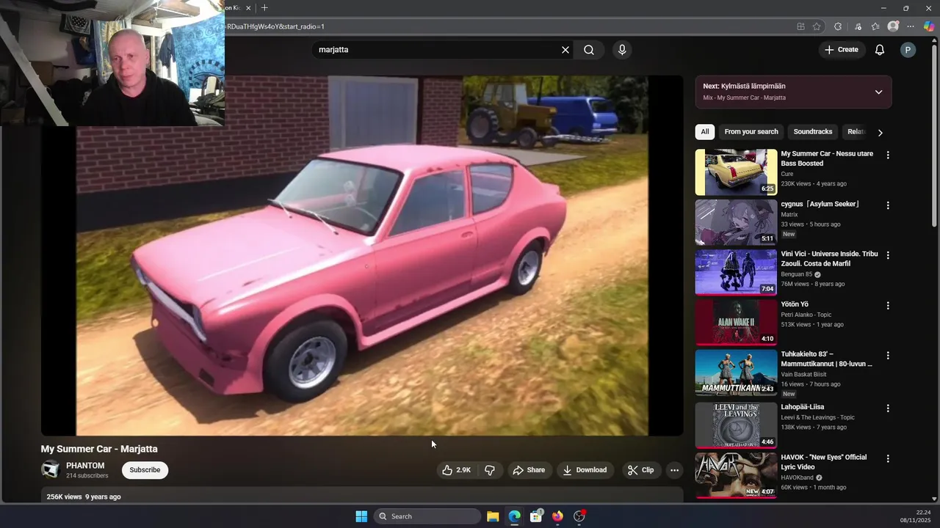Viewport: 940px width, 528px height.
Task: Open Microsoft Store from taskbar
Action: tap(536, 516)
